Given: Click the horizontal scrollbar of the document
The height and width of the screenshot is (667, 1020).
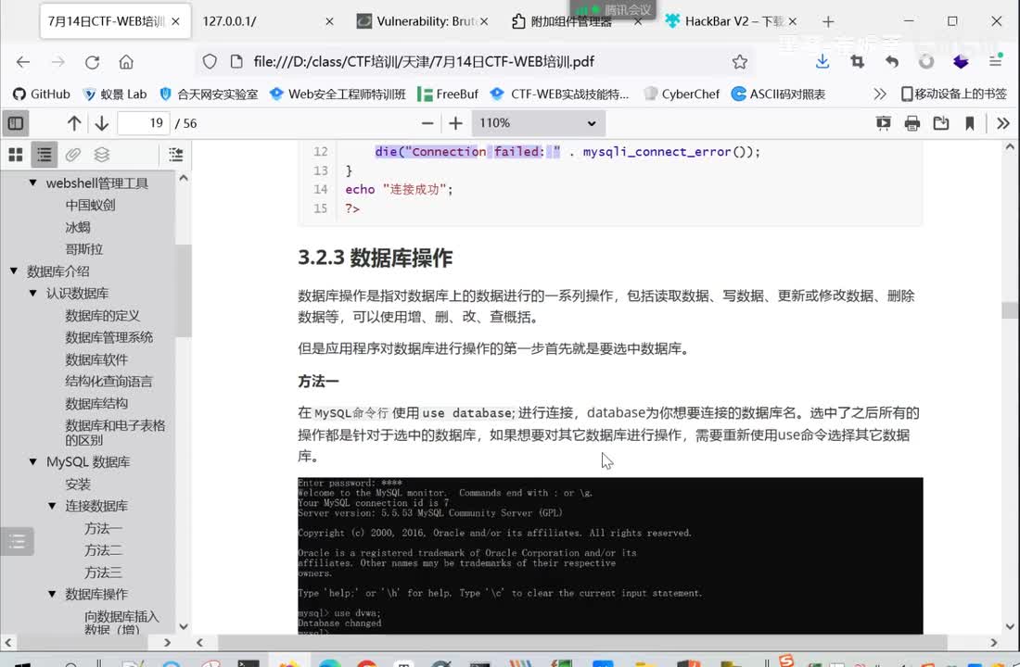Looking at the screenshot, I should click(x=582, y=642).
